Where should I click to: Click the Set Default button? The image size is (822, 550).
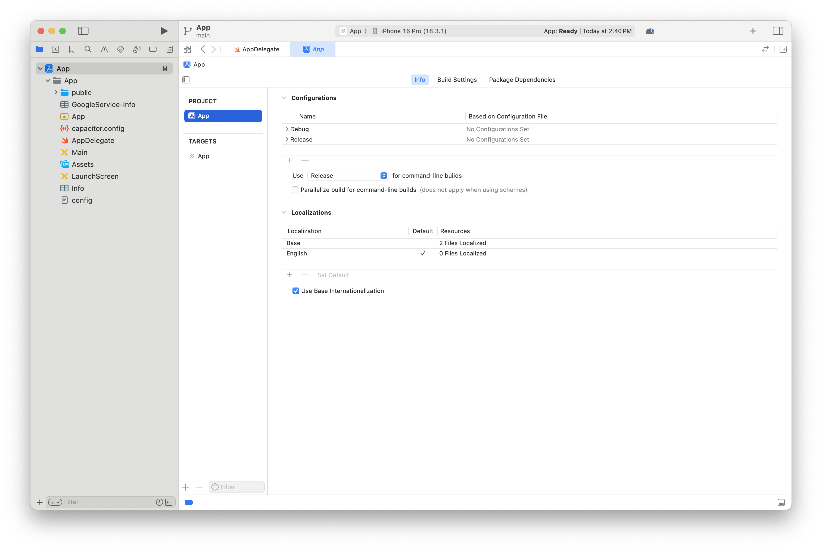[333, 275]
